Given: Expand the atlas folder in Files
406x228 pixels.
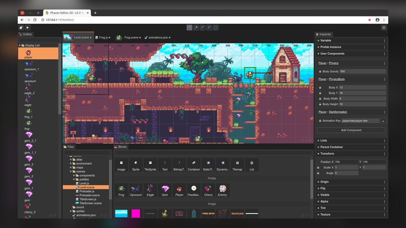Looking at the screenshot, I should coord(71,160).
